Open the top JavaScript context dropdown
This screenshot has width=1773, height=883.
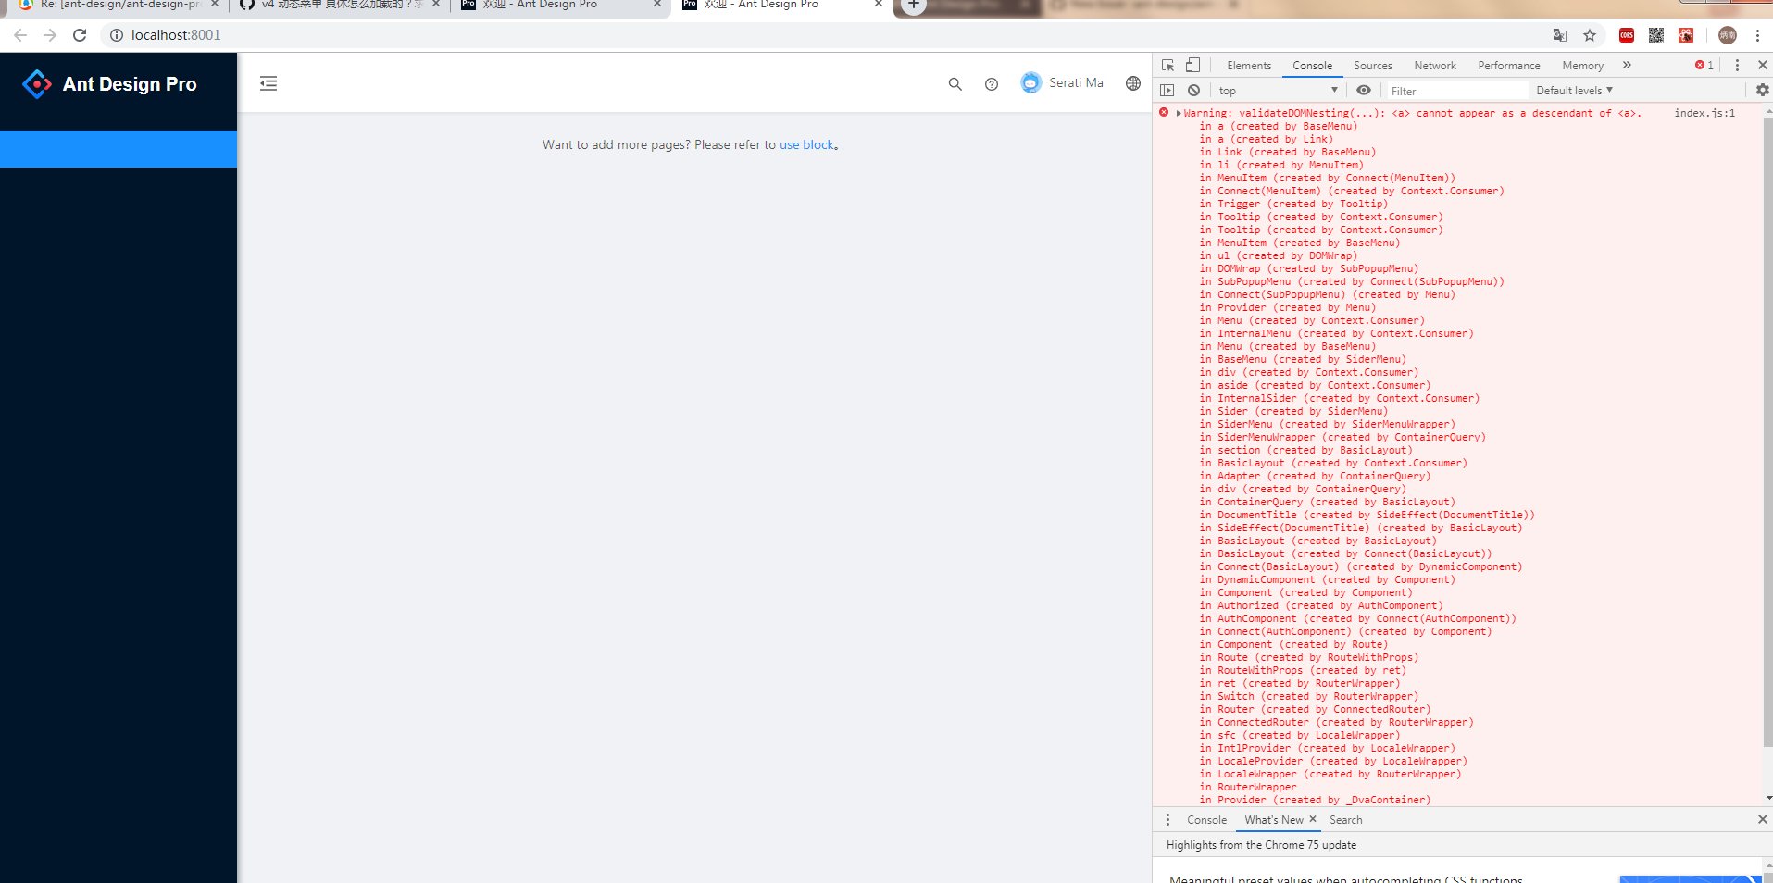click(1278, 91)
